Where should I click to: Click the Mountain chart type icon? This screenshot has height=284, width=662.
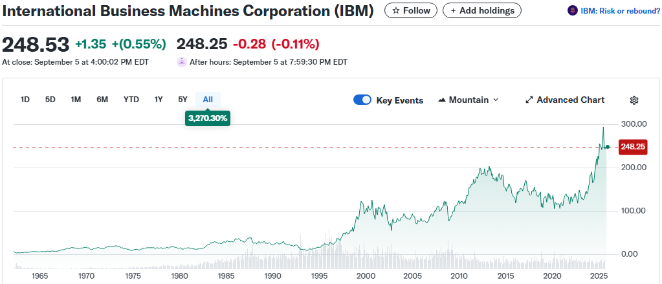[x=443, y=100]
